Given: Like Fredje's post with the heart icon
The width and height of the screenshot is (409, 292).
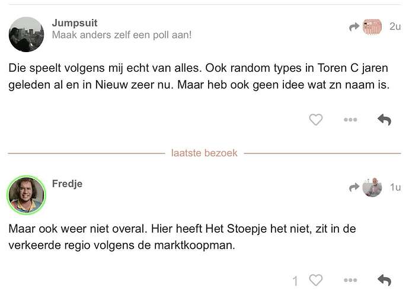Looking at the screenshot, I should coord(315,280).
